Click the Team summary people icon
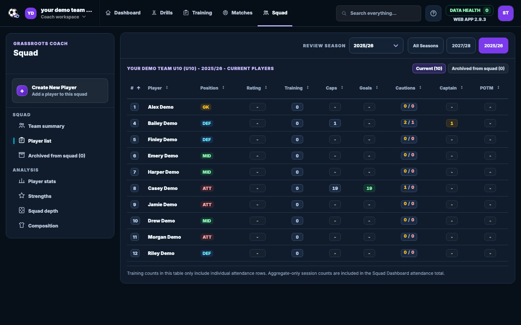This screenshot has width=521, height=325. (22, 126)
